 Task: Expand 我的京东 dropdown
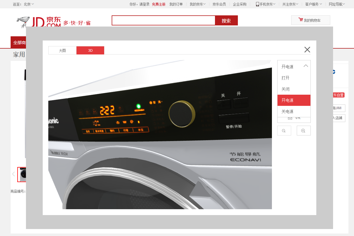(x=198, y=4)
